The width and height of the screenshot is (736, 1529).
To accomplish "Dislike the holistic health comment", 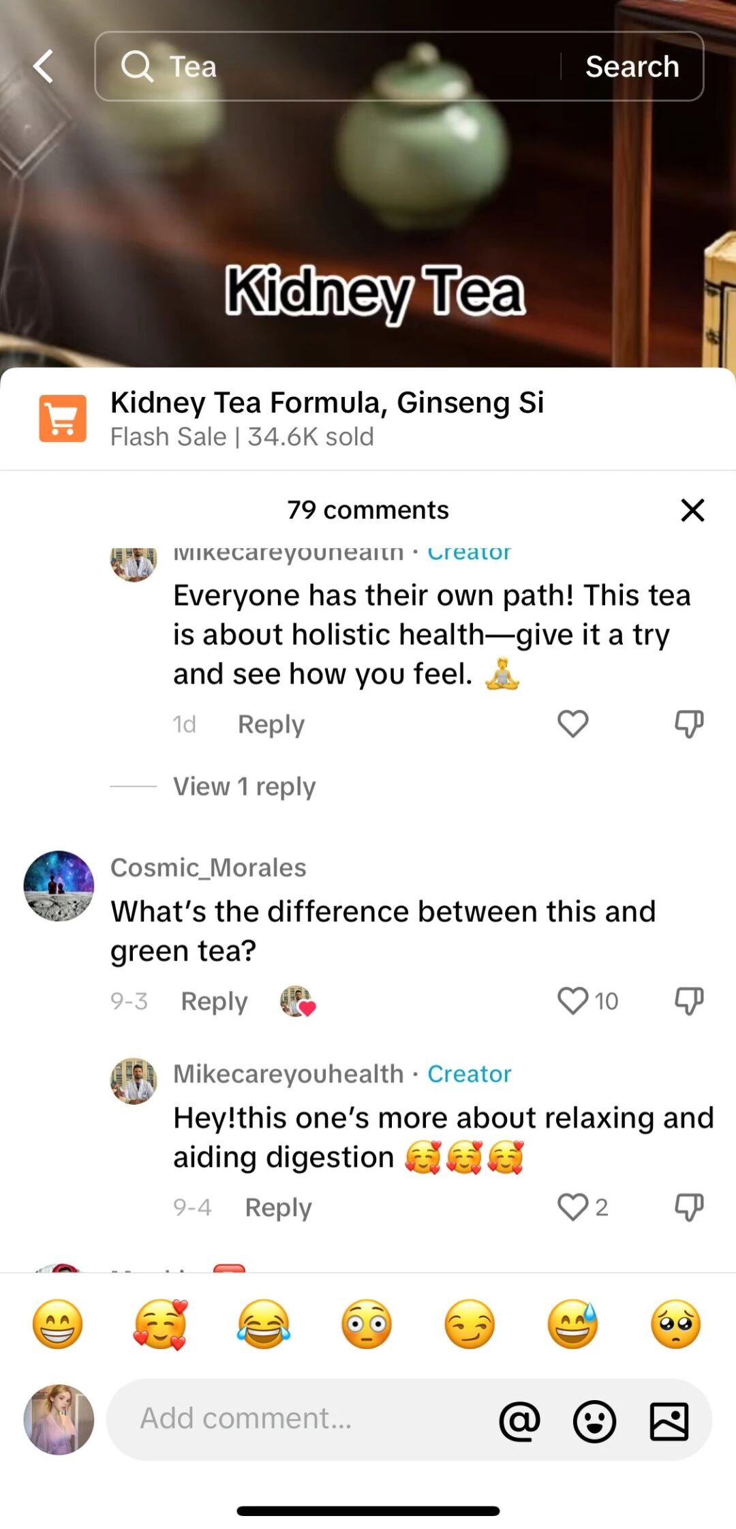I will tap(689, 724).
